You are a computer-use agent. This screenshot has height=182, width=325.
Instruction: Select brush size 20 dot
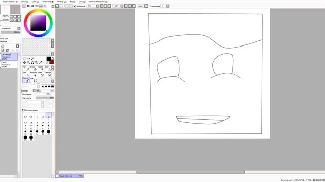(49, 132)
